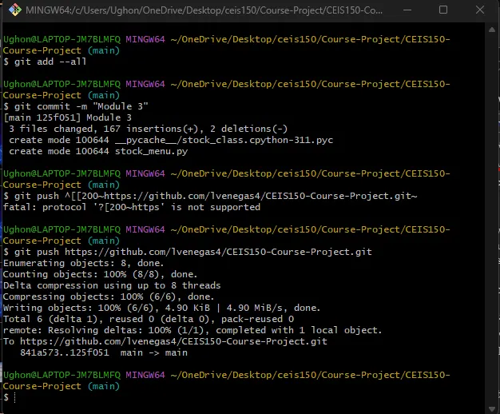Click the successful 'git push https://github.com' command
The image size is (500, 414).
[x=188, y=252]
